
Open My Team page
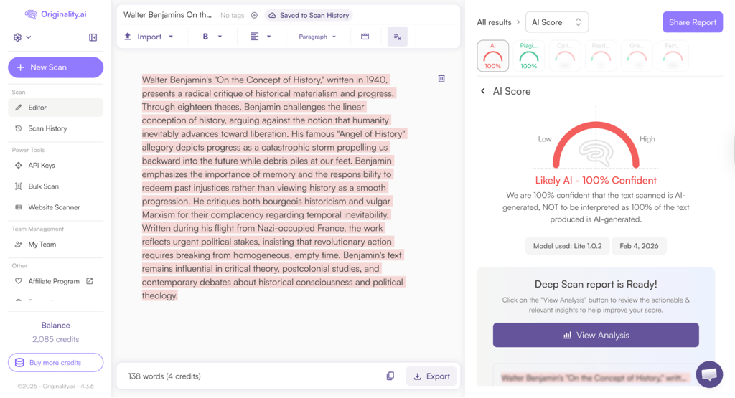pos(56,245)
